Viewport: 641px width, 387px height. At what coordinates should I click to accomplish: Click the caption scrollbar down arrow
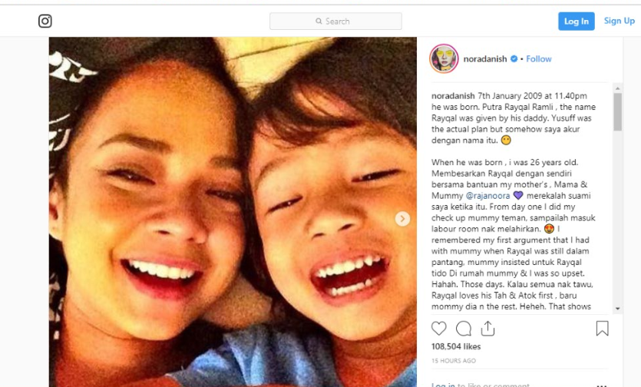click(x=617, y=309)
